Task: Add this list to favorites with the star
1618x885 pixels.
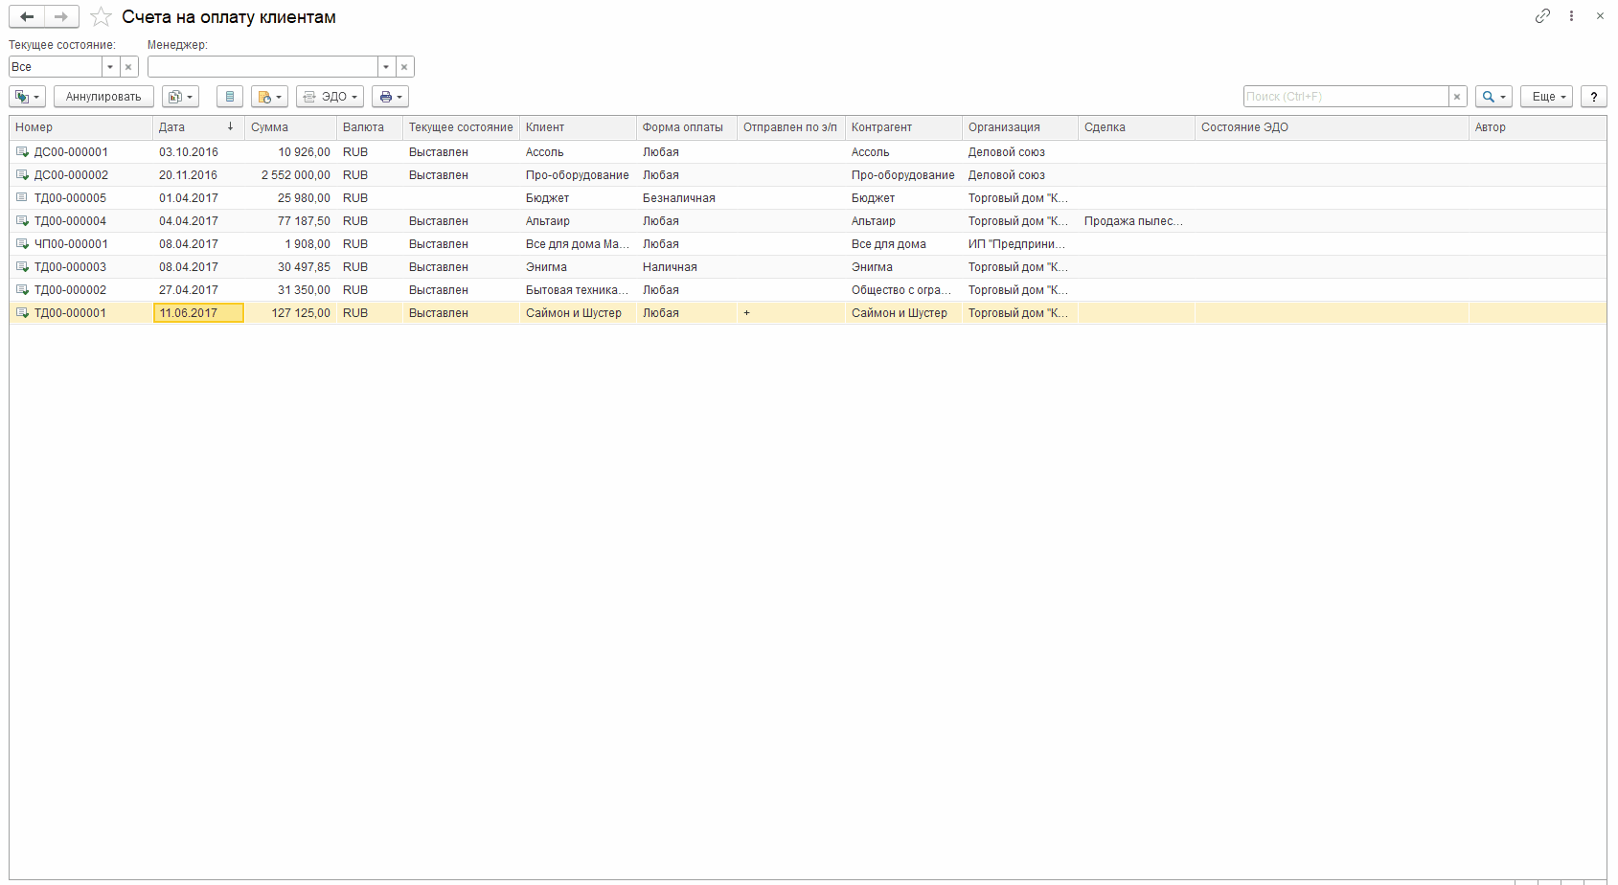Action: 101,17
